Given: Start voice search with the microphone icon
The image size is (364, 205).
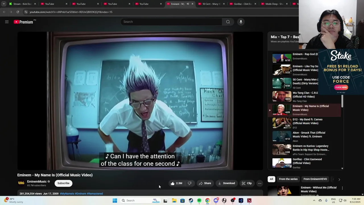Looking at the screenshot, I should (241, 22).
